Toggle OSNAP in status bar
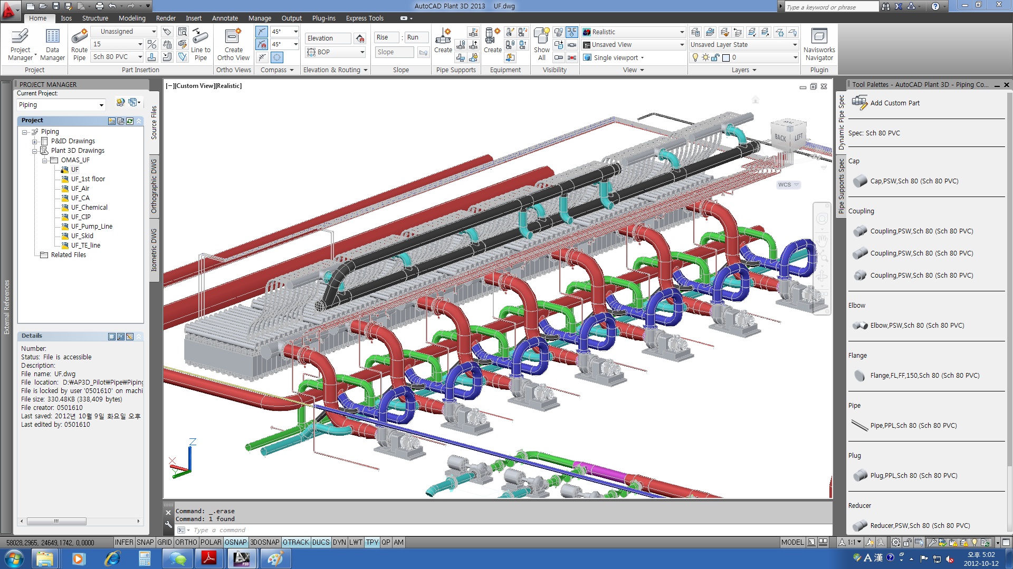 click(x=236, y=542)
